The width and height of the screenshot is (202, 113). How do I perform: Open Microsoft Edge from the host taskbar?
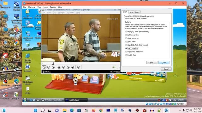[x=72, y=110]
